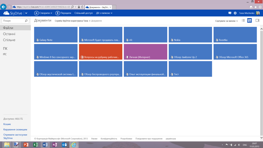Switch to thumbnails tile view

click(x=249, y=21)
